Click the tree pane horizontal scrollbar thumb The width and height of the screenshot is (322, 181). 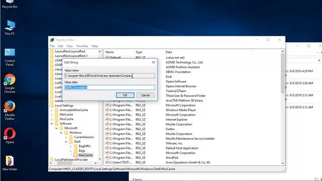coord(65,163)
